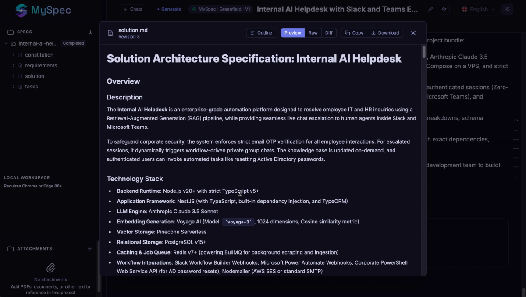
Task: Click the LOCAL WORKSPACE label
Action: coord(27,178)
